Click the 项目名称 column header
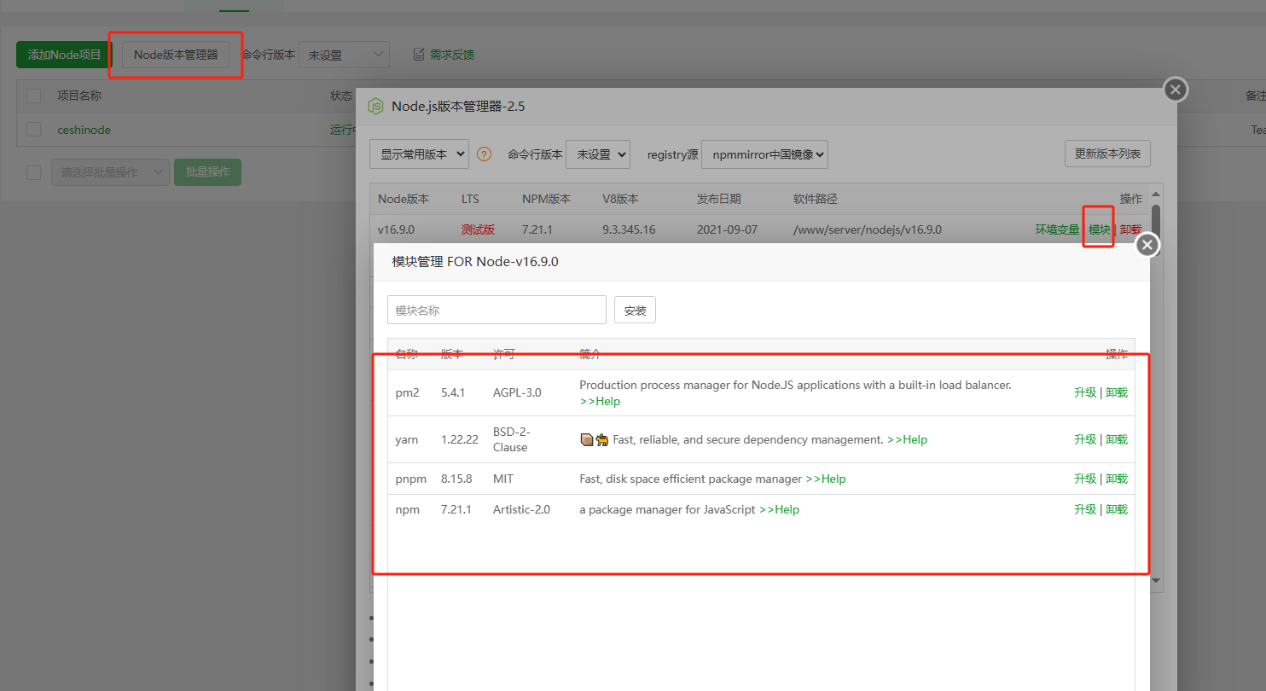 click(x=79, y=96)
